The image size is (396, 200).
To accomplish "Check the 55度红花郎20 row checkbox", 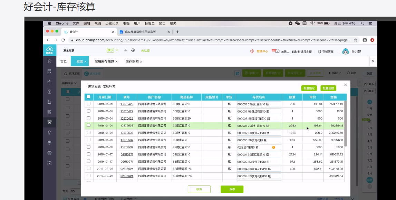I will [x=89, y=118].
